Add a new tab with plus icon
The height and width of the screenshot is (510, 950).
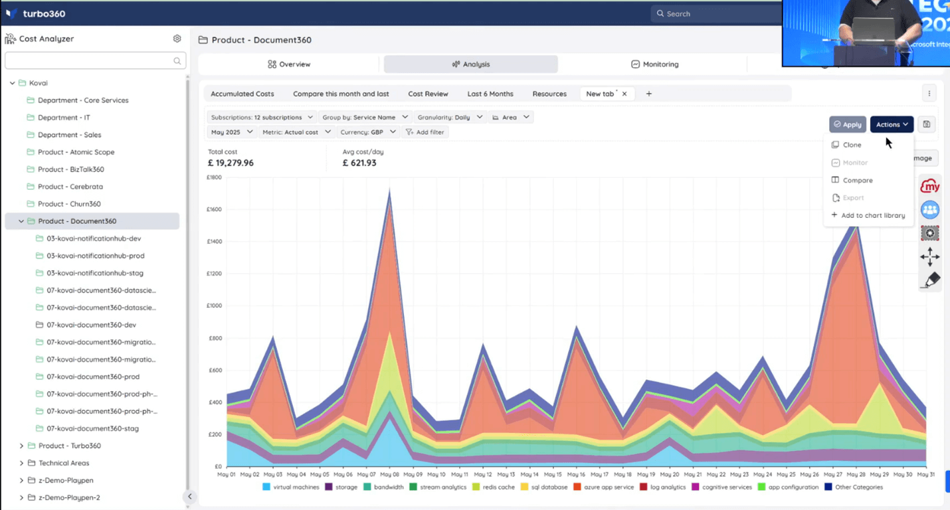pyautogui.click(x=649, y=94)
